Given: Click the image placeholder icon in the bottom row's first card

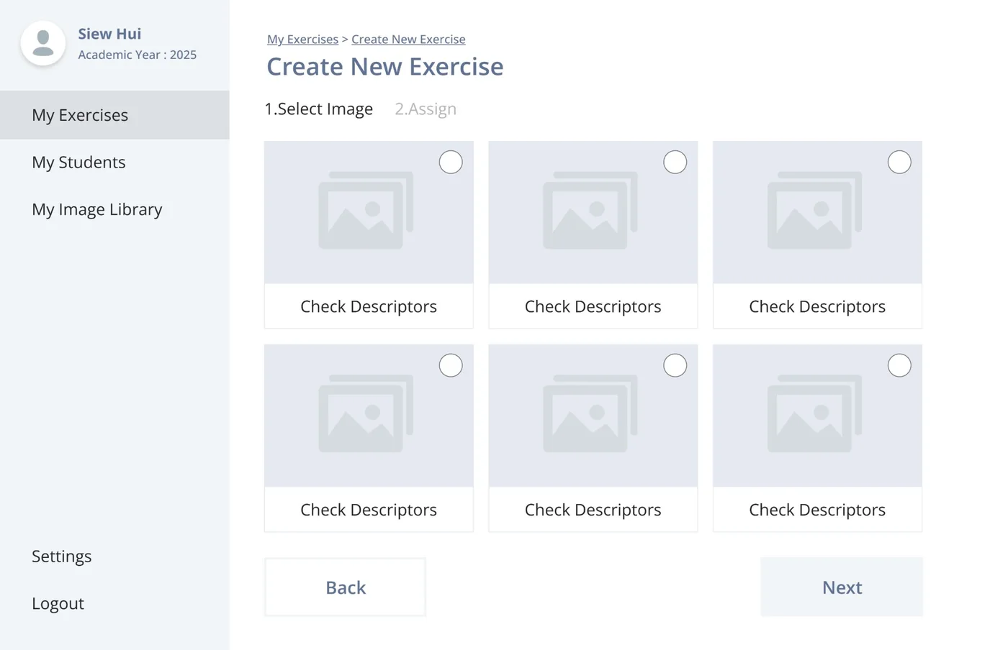Looking at the screenshot, I should (x=366, y=413).
